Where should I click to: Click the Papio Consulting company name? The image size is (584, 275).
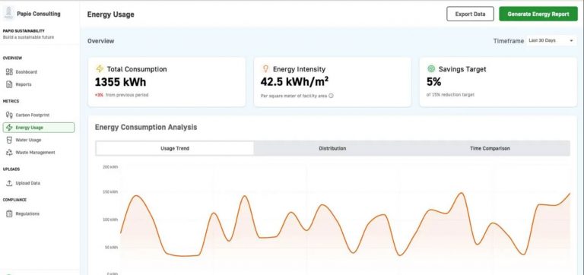click(x=38, y=14)
